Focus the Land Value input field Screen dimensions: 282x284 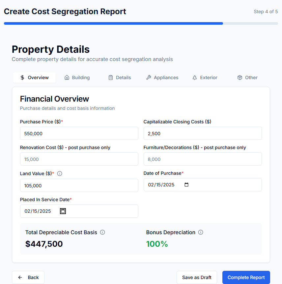pyautogui.click(x=79, y=185)
